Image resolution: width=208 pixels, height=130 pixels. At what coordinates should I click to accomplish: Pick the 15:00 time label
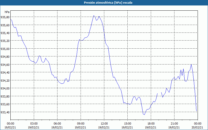127,124
